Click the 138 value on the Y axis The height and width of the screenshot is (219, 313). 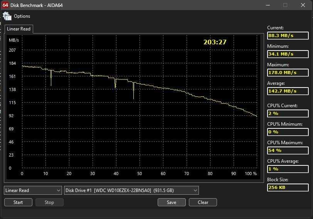[12, 89]
